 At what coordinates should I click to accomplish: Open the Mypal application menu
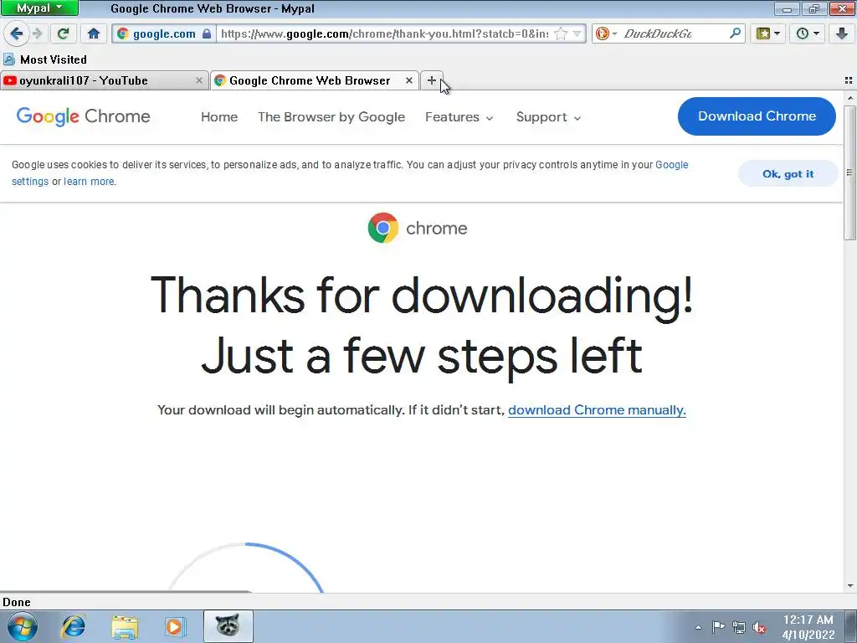pos(39,8)
